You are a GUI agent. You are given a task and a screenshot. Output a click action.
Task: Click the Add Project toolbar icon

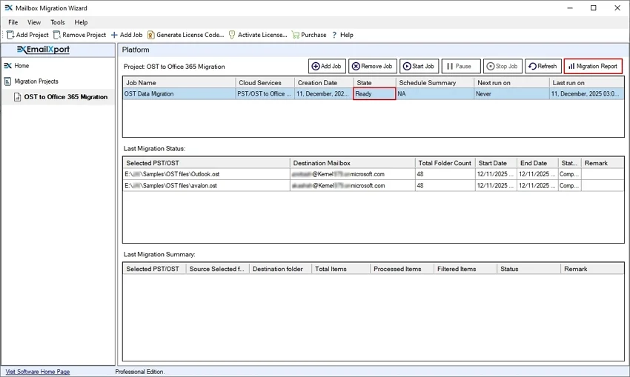(x=10, y=35)
